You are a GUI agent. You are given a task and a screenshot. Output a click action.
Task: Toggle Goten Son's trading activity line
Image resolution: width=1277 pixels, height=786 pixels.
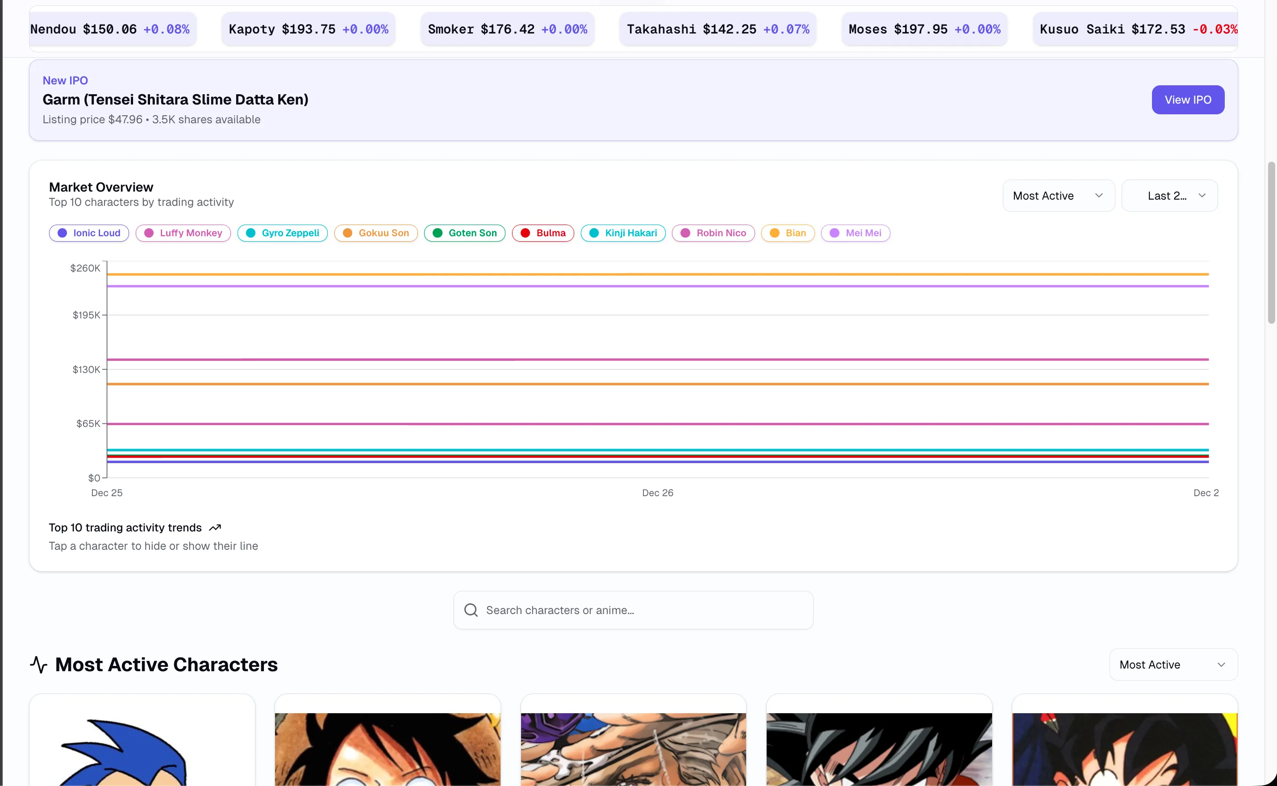click(x=464, y=233)
